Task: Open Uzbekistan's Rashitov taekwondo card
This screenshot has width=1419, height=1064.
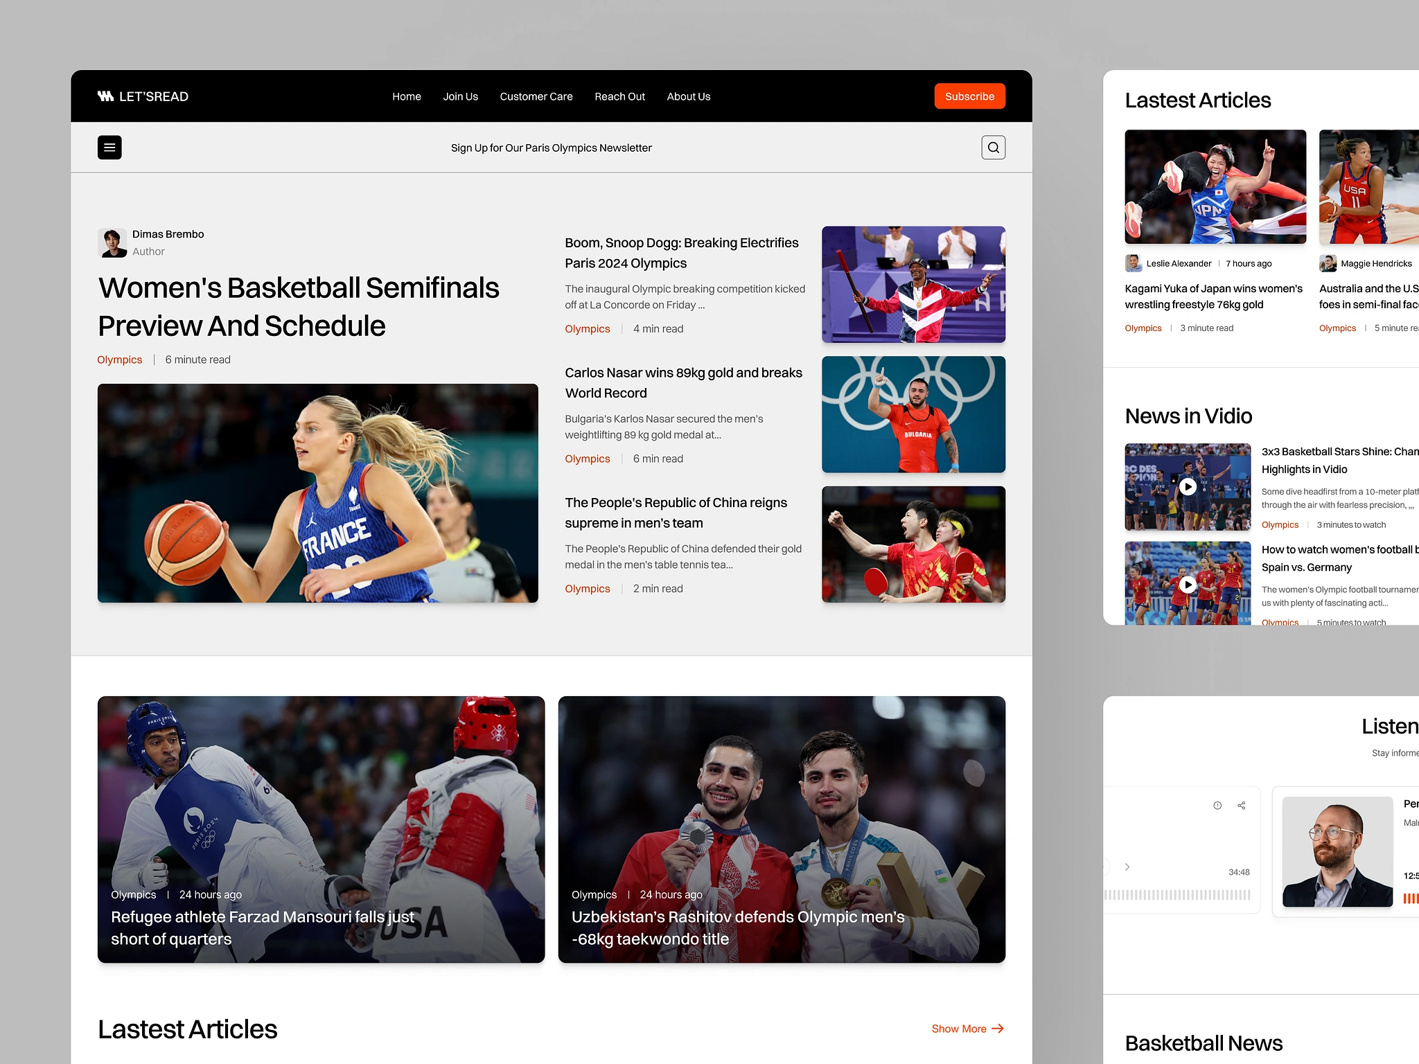Action: tap(782, 829)
